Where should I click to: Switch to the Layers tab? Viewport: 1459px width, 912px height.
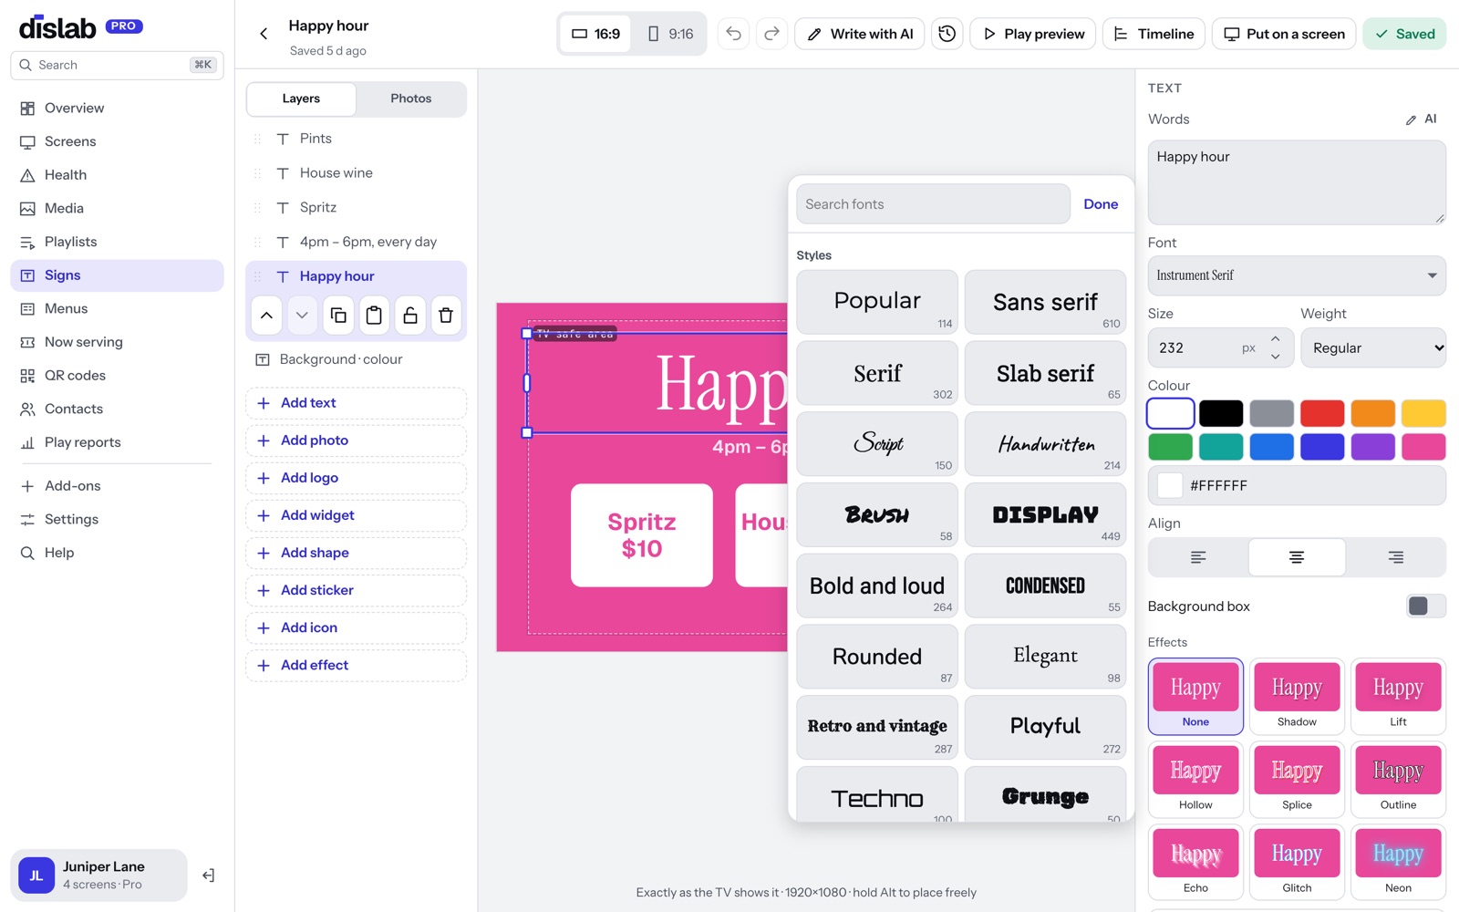301,98
